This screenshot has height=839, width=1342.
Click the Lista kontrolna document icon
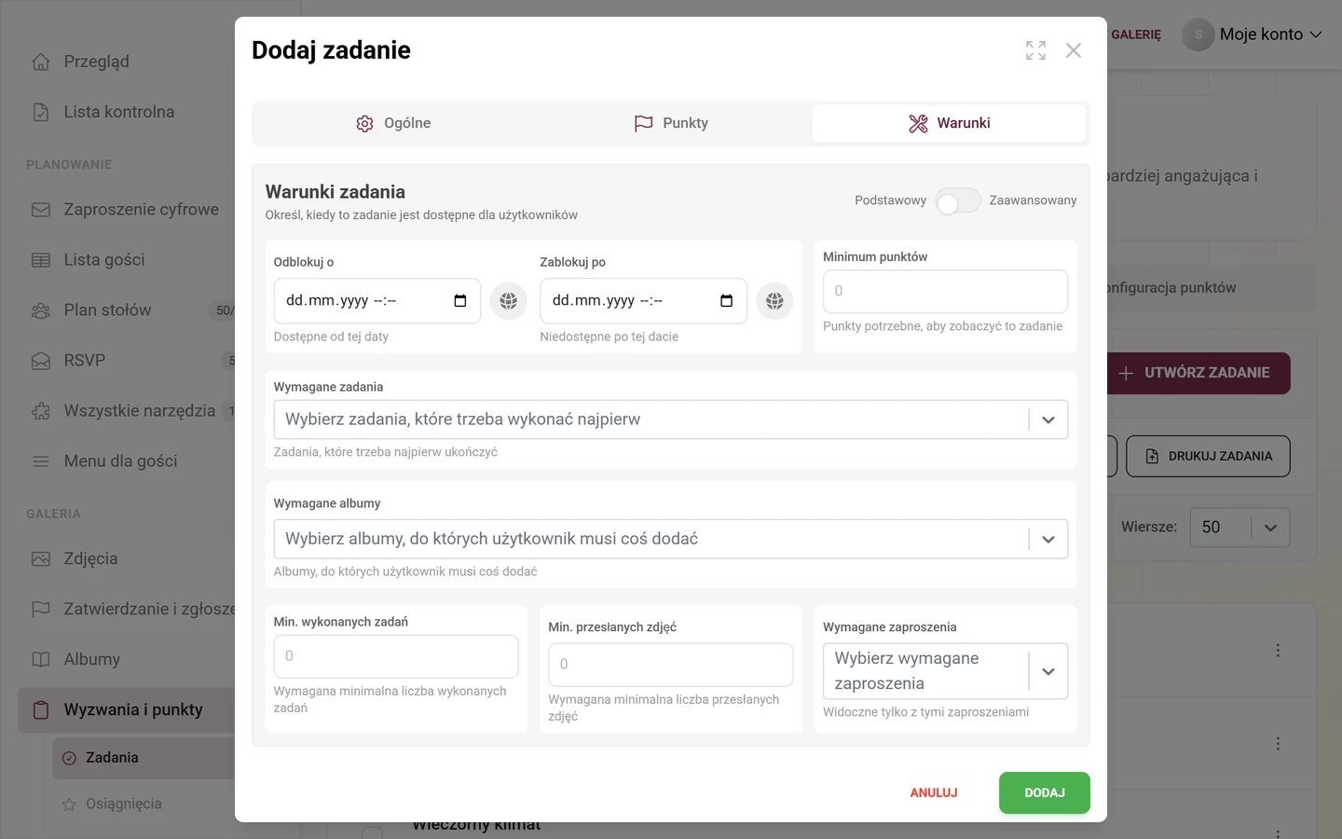click(41, 112)
